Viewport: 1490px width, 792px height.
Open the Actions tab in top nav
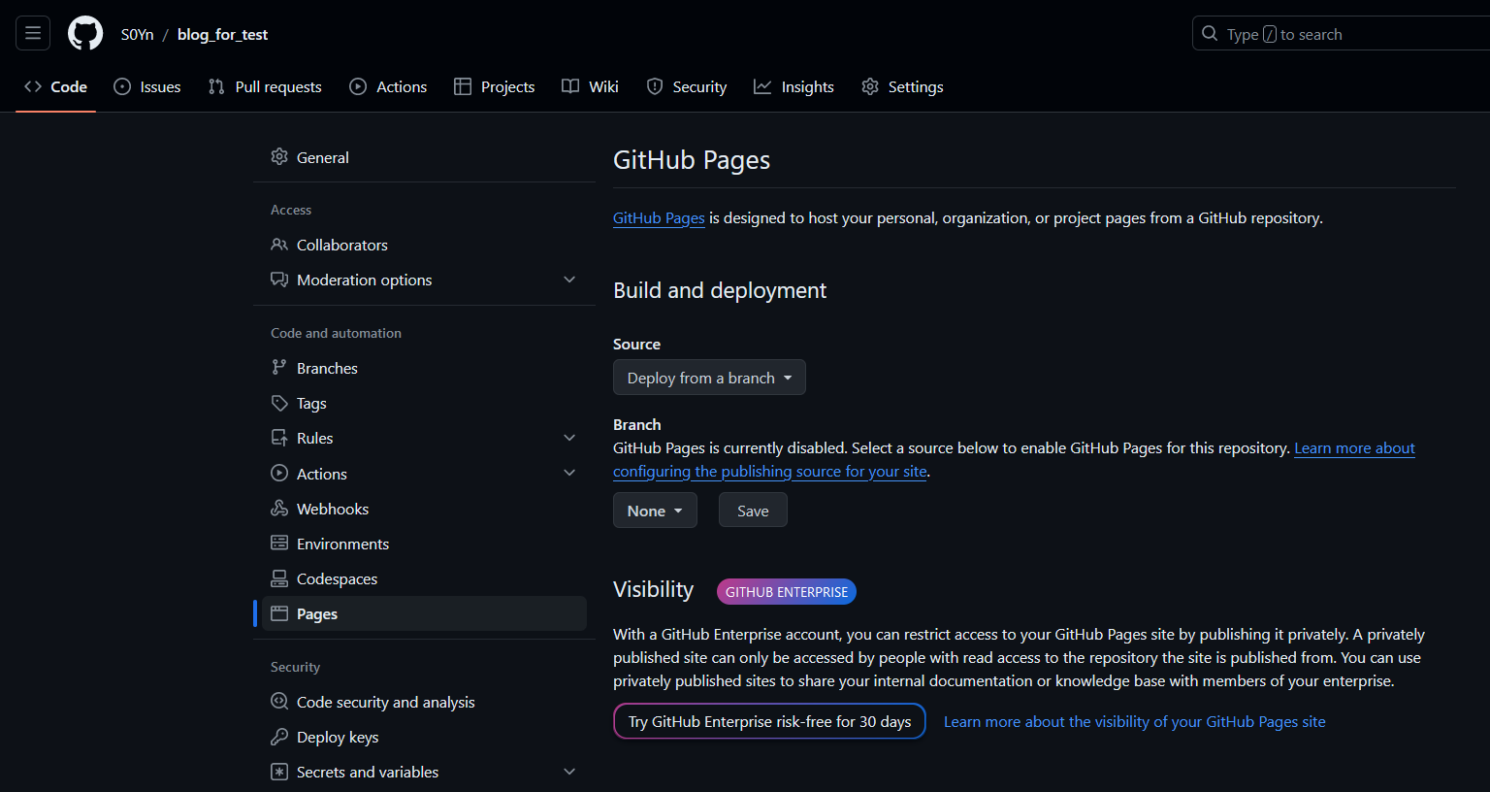(x=388, y=86)
